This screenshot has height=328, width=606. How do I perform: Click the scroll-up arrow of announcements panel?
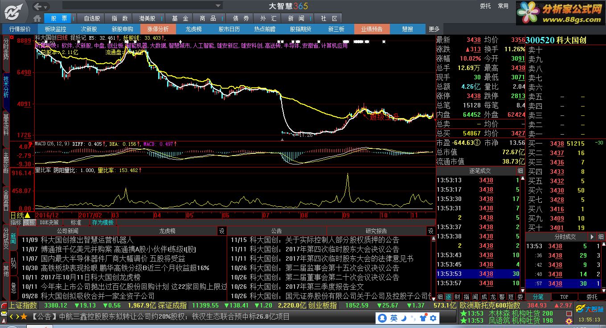point(434,239)
